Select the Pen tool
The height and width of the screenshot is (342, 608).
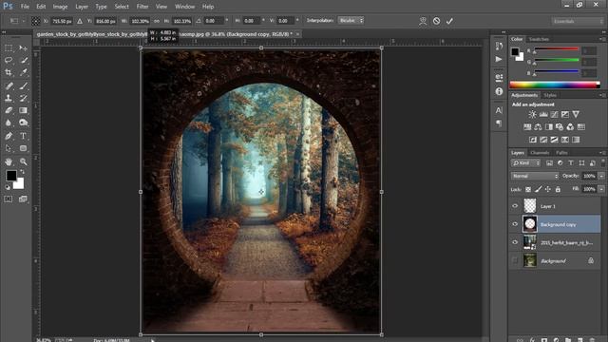(x=9, y=136)
